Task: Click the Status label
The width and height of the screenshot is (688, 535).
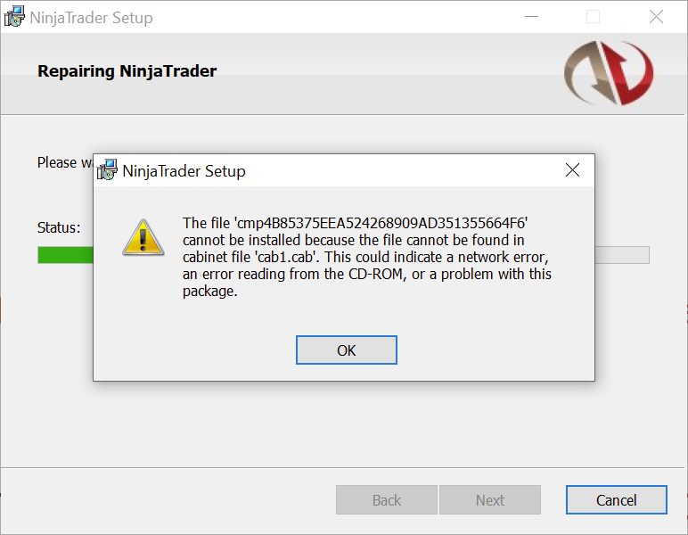Action: coord(59,227)
